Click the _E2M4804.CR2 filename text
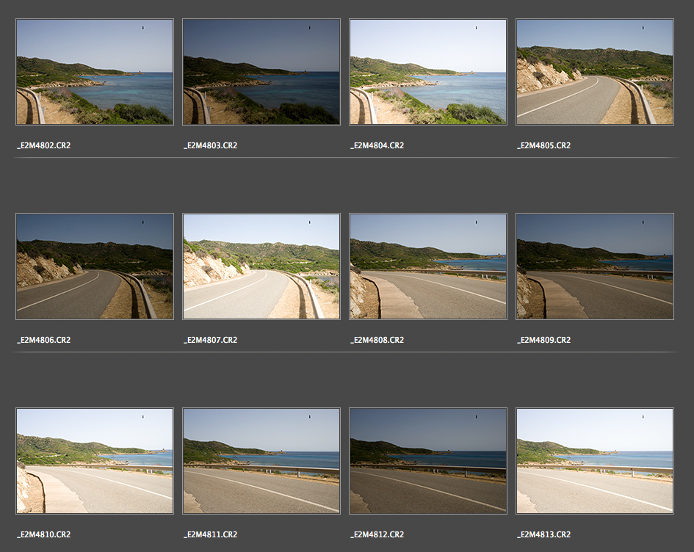Viewport: 694px width, 552px height. point(377,145)
